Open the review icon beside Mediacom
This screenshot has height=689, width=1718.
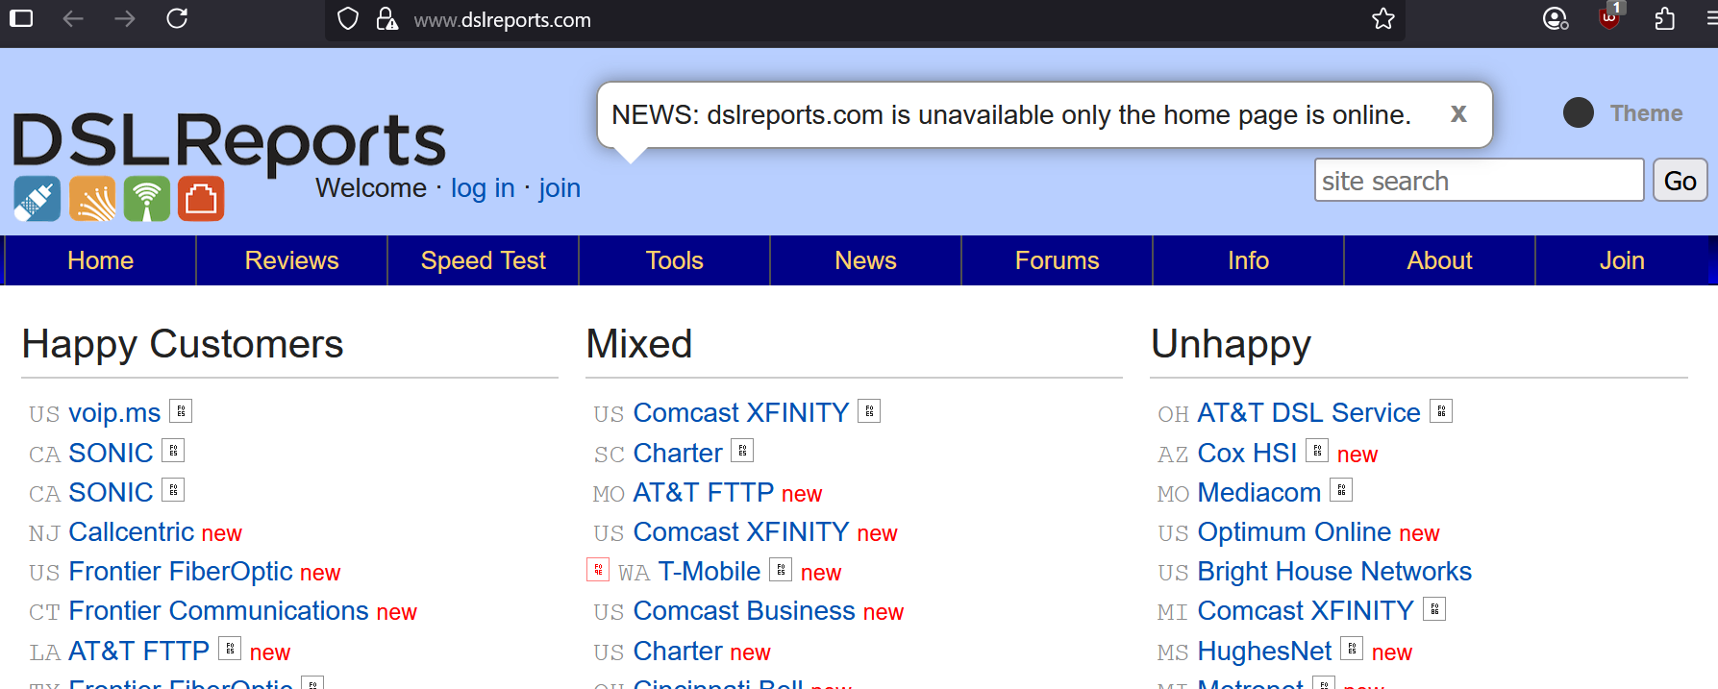coord(1341,490)
